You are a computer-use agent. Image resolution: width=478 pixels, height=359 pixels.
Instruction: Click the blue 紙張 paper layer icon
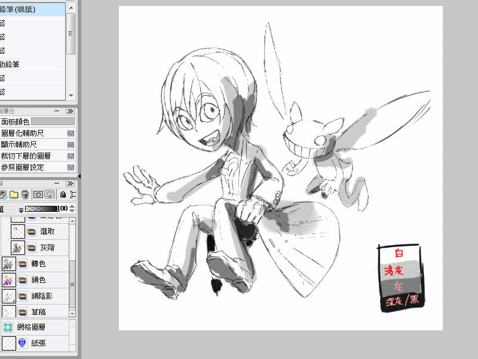point(23,343)
